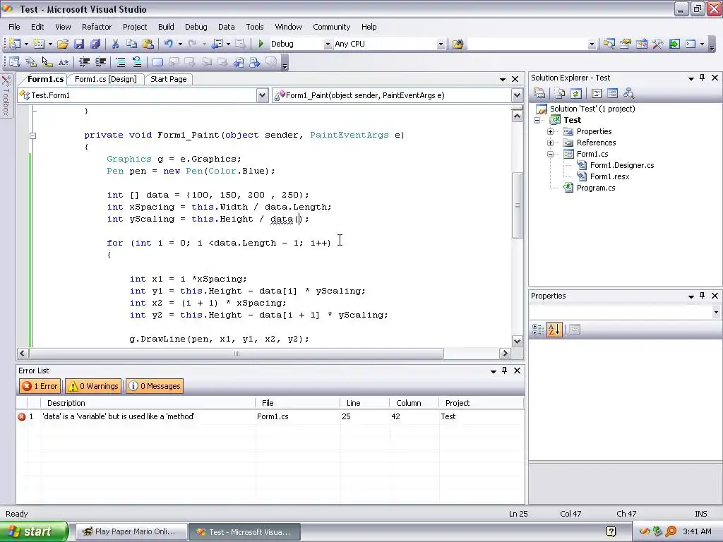723x542 pixels.
Task: Toggle a bookmark on the current line
Action: pos(157,62)
